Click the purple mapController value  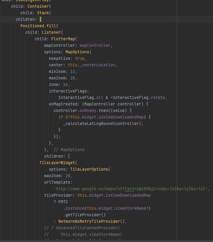coord(95,45)
